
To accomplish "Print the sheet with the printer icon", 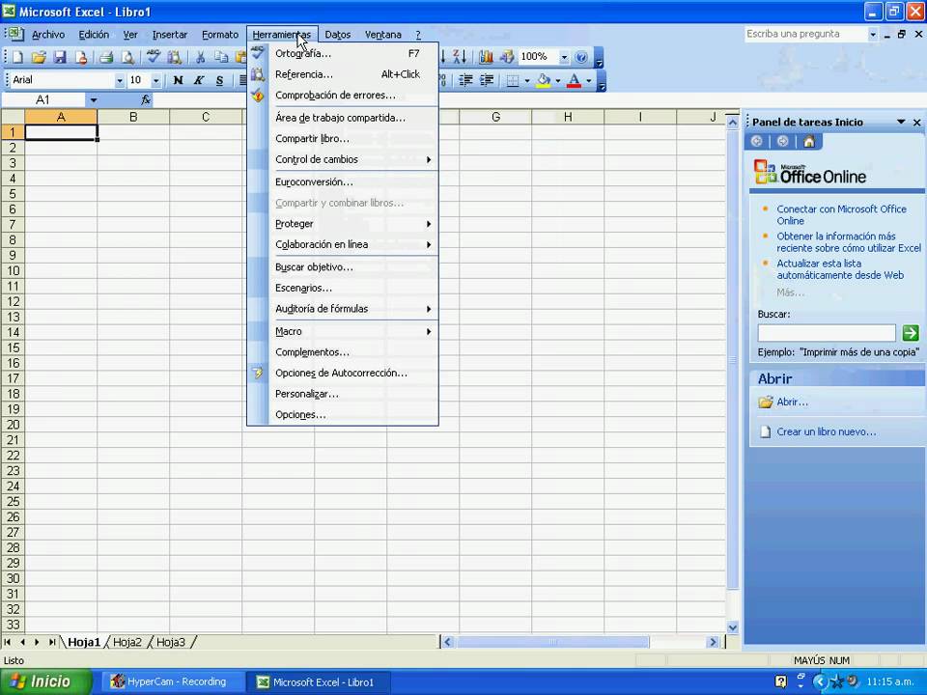I will coord(106,57).
